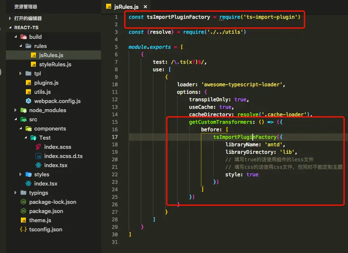Open the index.scss.d.ts file

63,156
